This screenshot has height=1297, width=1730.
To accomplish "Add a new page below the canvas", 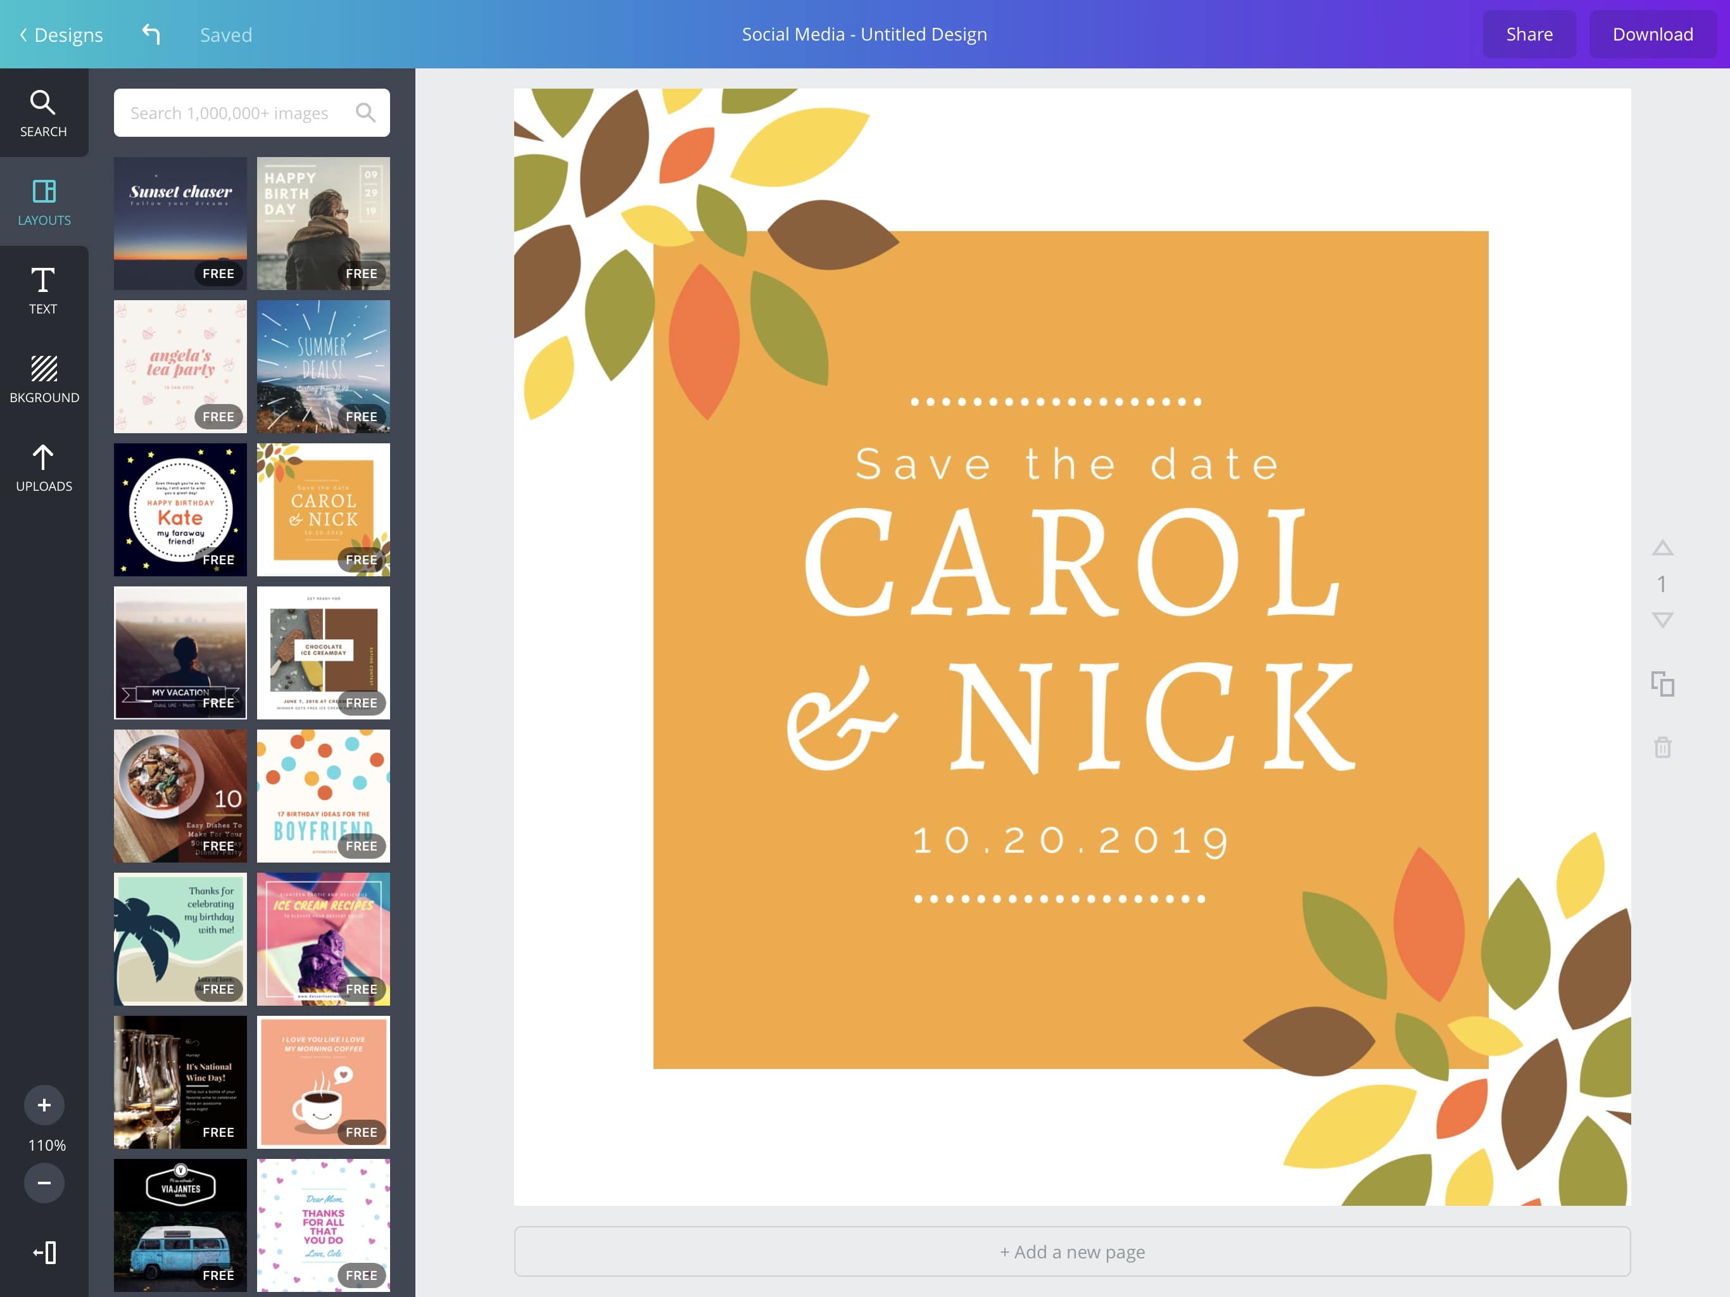I will click(1071, 1251).
